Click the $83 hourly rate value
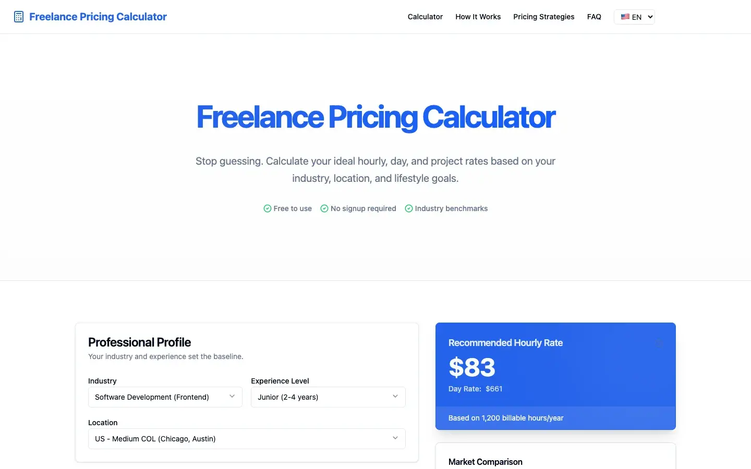Viewport: 751px width, 469px height. point(471,368)
